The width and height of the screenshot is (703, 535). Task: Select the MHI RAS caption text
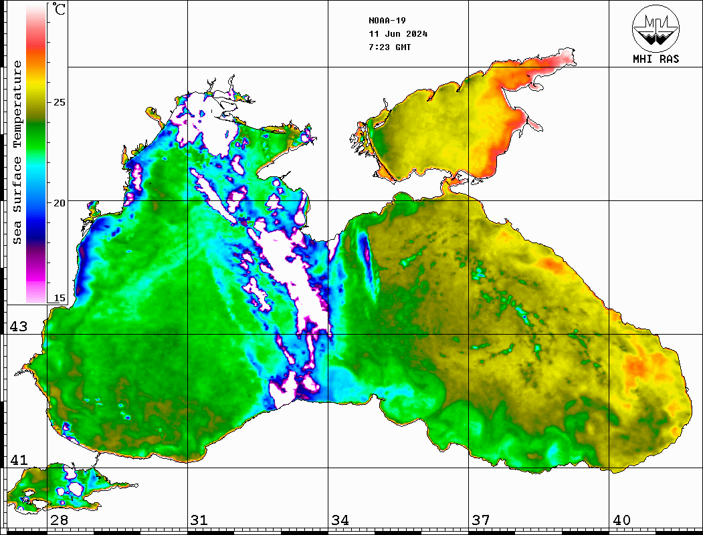[x=656, y=59]
